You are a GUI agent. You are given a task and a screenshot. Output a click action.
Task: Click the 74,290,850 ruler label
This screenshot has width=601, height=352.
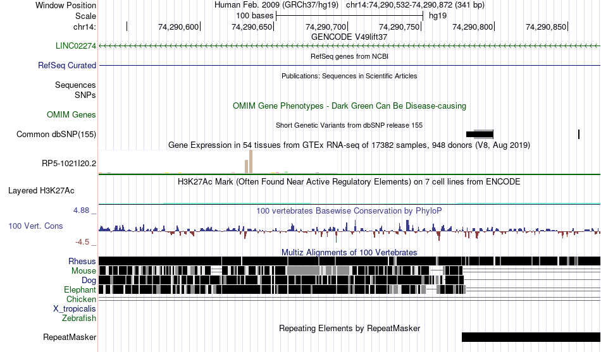point(546,27)
